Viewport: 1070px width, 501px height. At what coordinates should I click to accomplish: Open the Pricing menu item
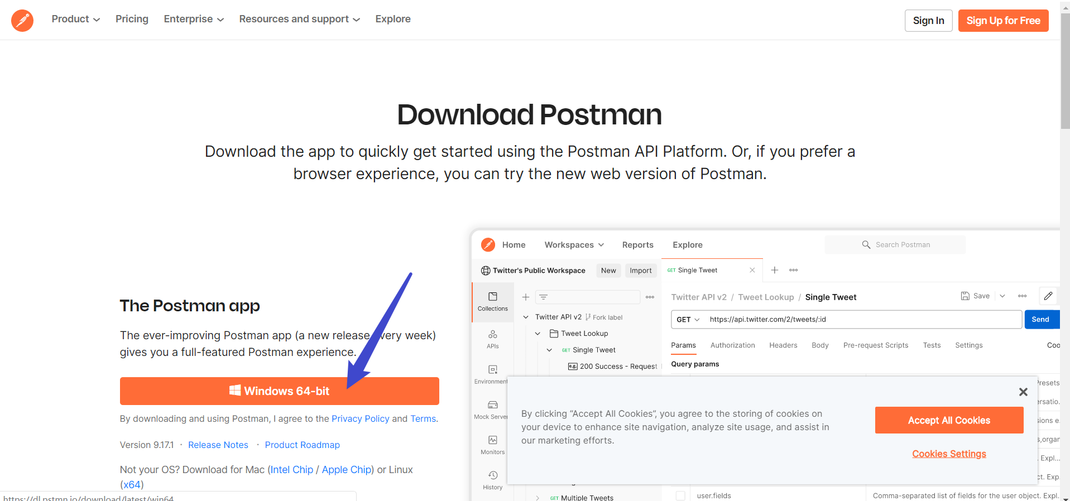[132, 19]
